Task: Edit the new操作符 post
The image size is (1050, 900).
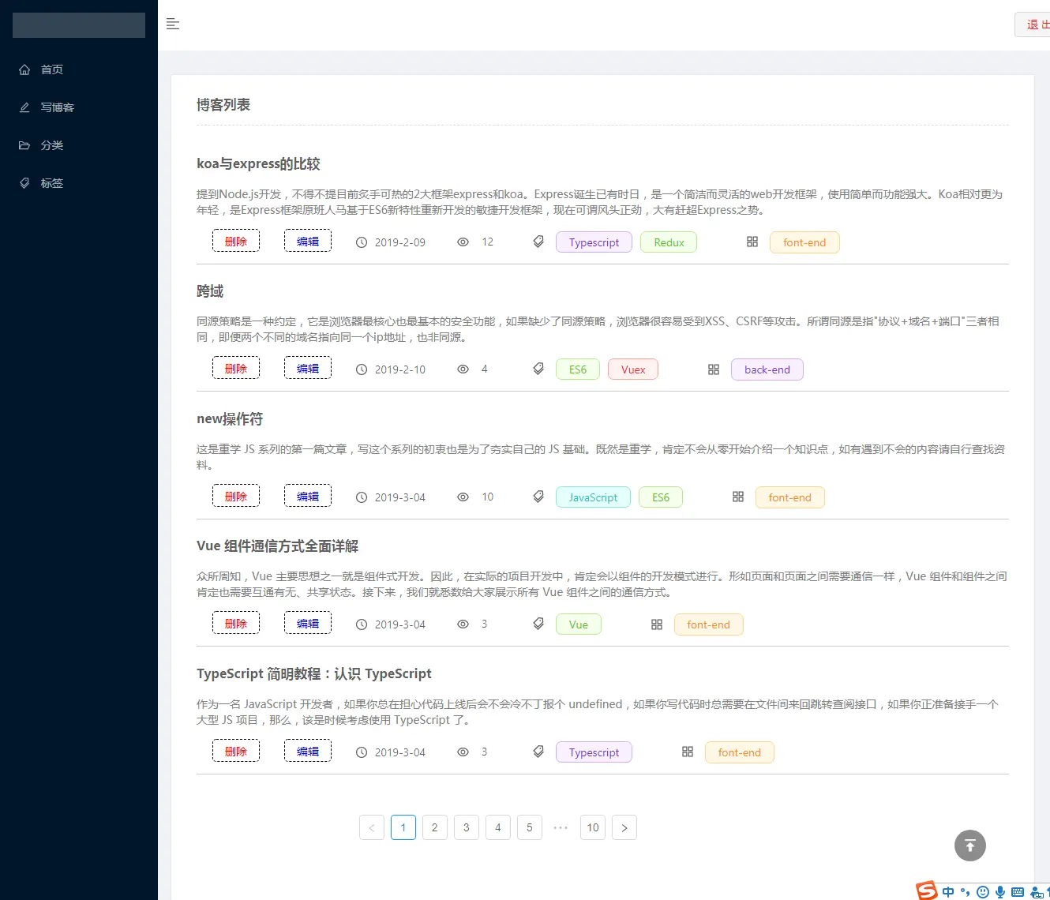Action: (308, 496)
